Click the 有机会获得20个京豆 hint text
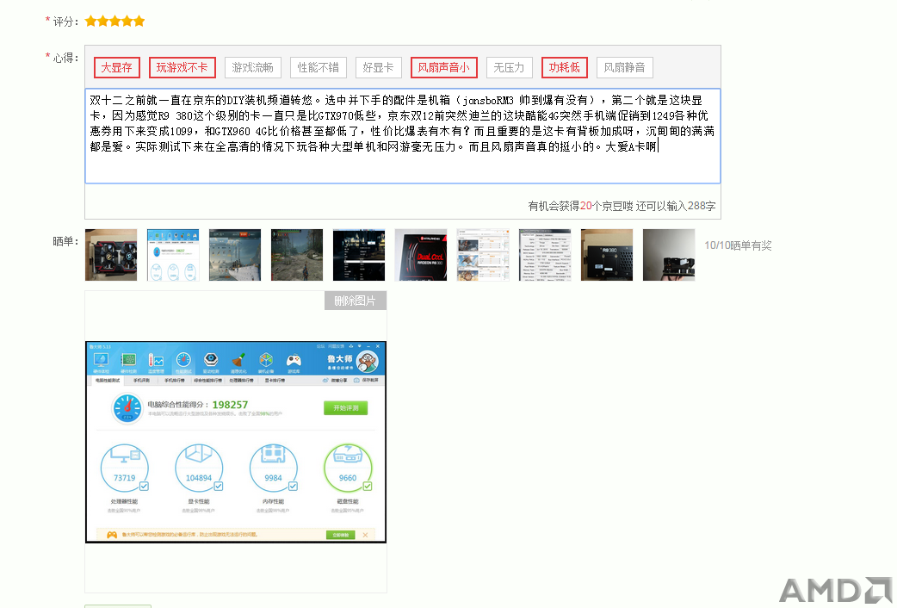The height and width of the screenshot is (608, 897). click(x=580, y=206)
